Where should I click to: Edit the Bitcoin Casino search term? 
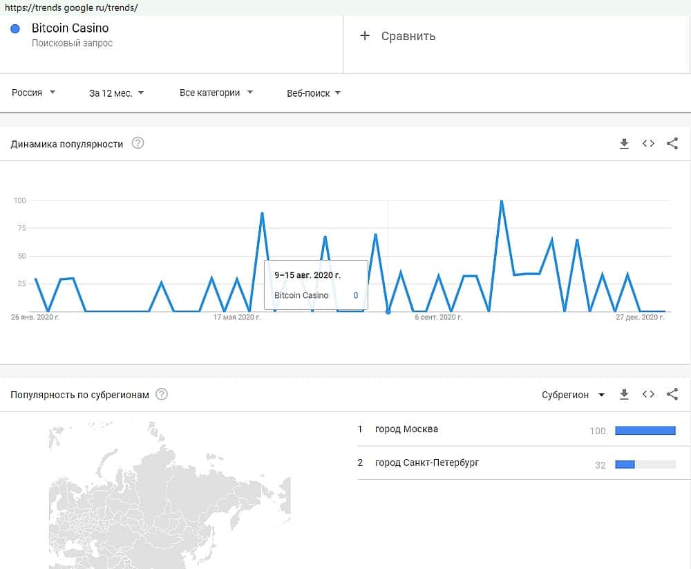tap(70, 29)
